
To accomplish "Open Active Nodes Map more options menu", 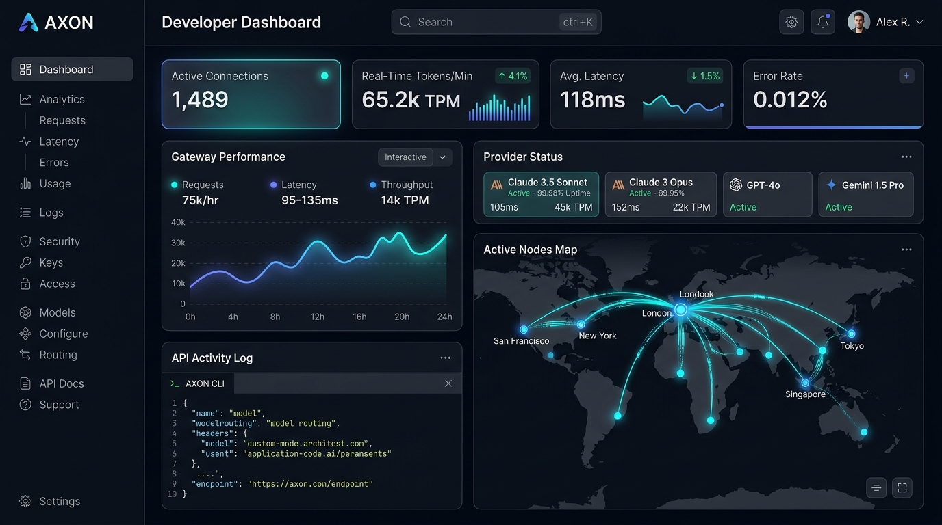I will [x=906, y=250].
